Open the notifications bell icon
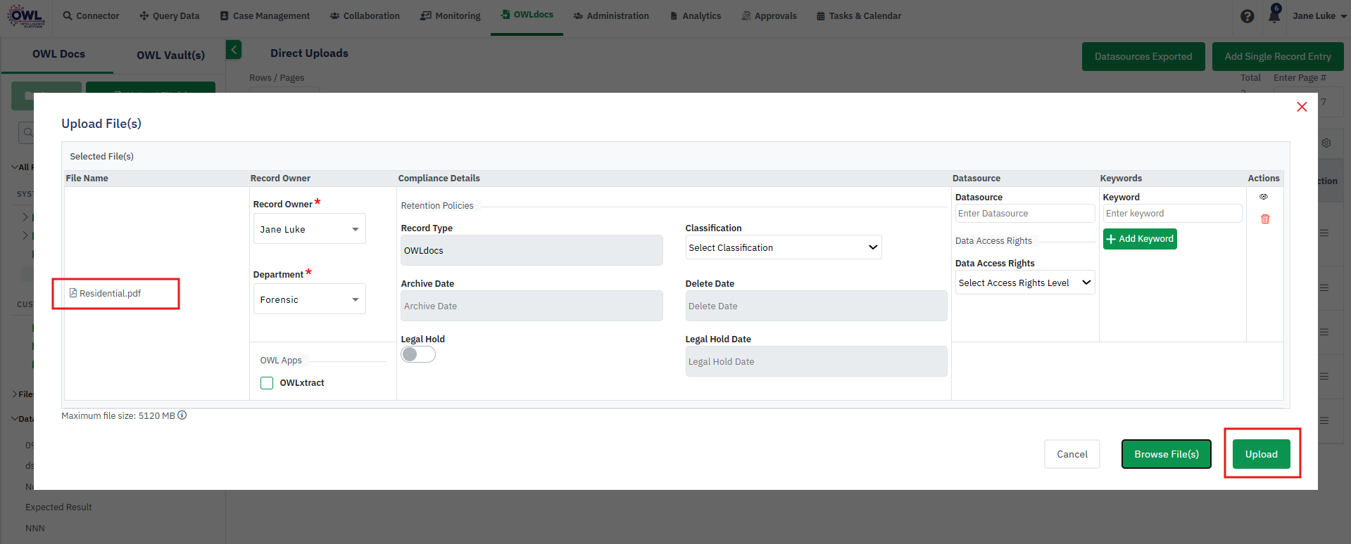Viewport: 1351px width, 544px height. (x=1274, y=15)
